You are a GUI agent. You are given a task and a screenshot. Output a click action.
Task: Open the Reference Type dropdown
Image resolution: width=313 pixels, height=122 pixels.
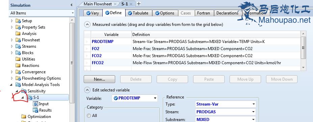[254, 104]
